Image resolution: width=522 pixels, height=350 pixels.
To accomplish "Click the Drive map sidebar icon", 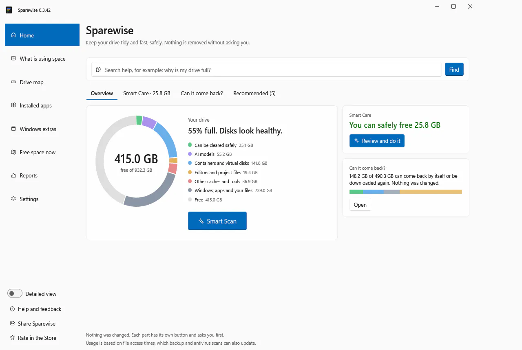I will click(x=13, y=82).
